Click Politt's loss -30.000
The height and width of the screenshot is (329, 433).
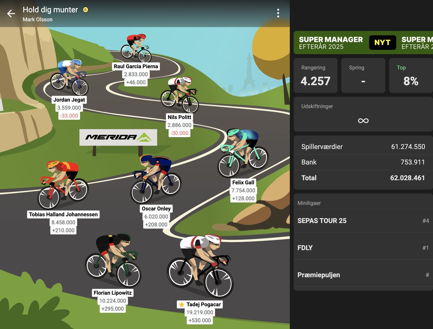(x=180, y=133)
